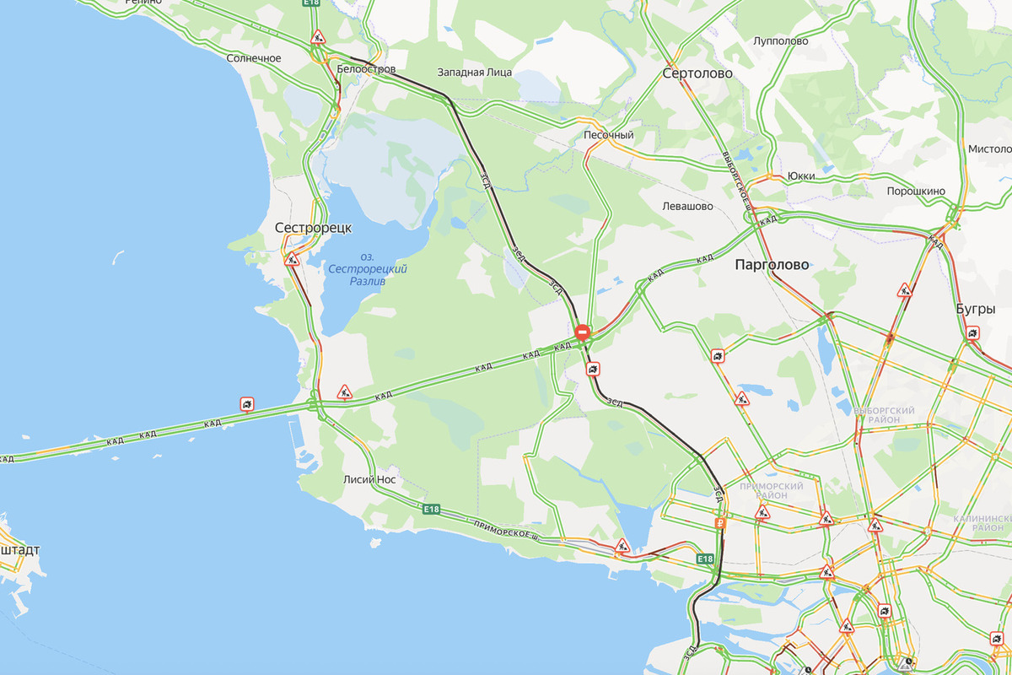Click оз. Сестрорецкий Разлив lake label

(367, 268)
